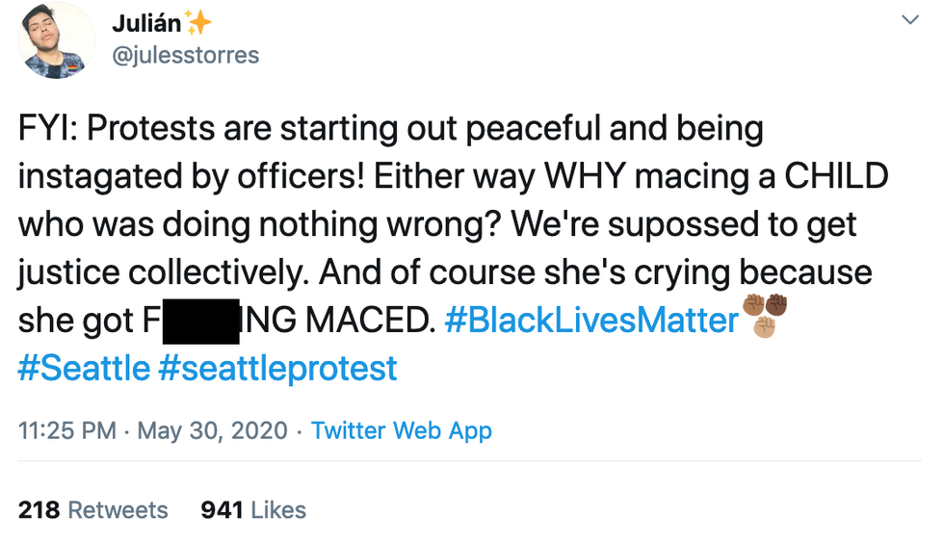This screenshot has width=944, height=542.
Task: Click the capitalized word WHY in the tweet
Action: 619,177
